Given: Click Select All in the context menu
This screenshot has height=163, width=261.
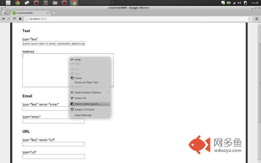Looking at the screenshot, I should [80, 98].
